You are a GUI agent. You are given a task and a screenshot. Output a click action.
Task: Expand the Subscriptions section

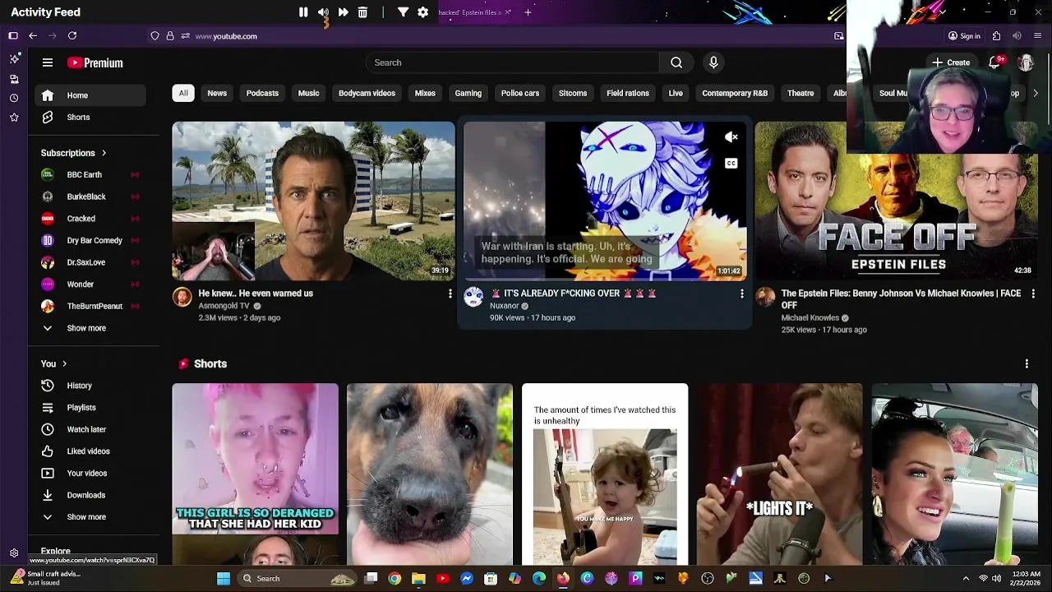pyautogui.click(x=74, y=153)
